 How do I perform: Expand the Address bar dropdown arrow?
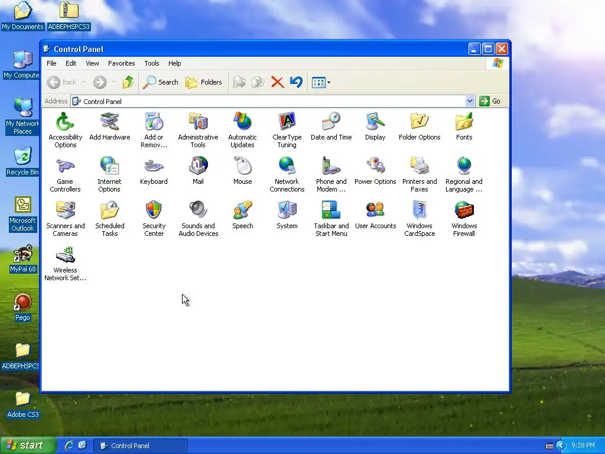tap(470, 101)
